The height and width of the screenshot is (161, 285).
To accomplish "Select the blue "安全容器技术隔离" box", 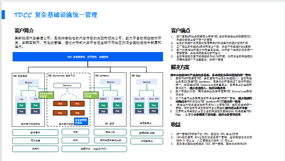I will pyautogui.click(x=81, y=122).
